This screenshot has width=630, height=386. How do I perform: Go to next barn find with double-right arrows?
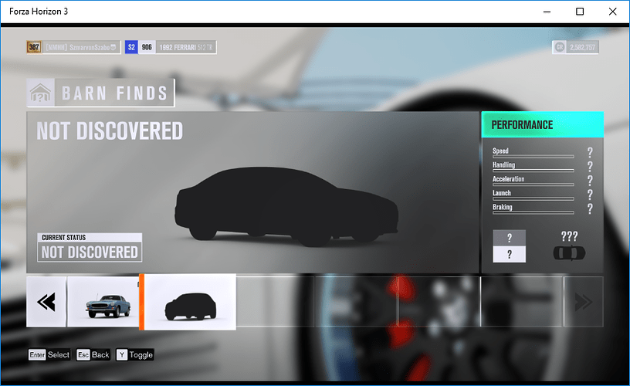click(584, 302)
